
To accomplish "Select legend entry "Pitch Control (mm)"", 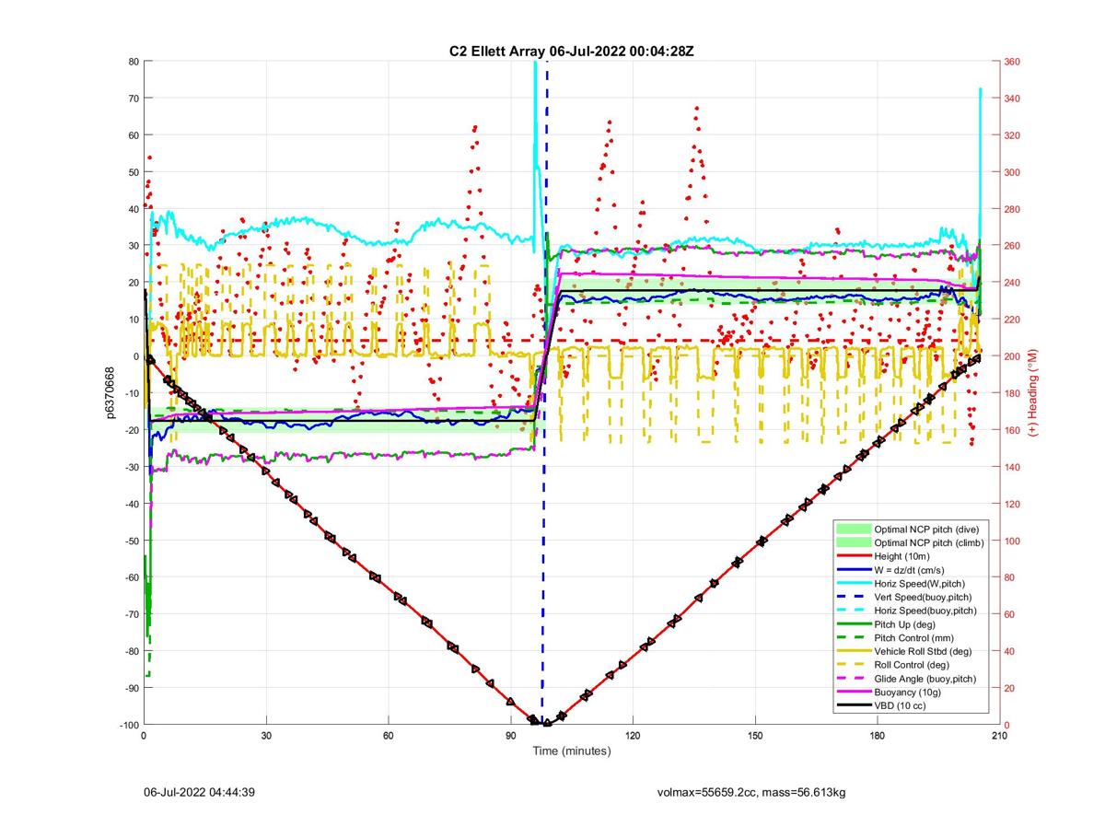I will click(915, 637).
